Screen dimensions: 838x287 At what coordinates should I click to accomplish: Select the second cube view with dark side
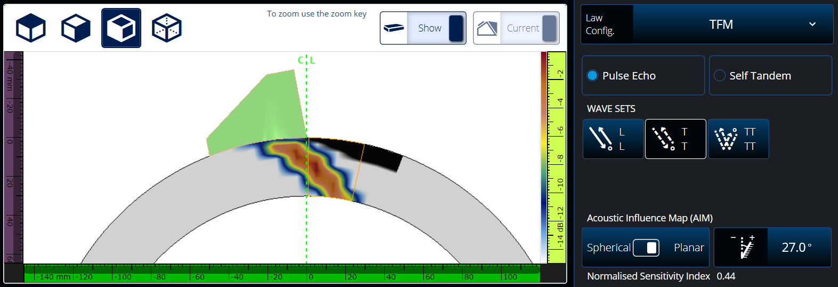pos(76,28)
